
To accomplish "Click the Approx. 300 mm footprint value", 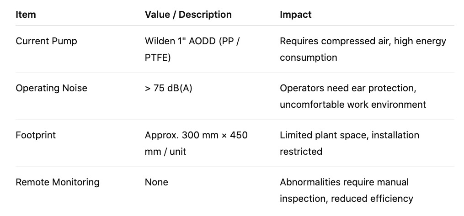I will tap(196, 135).
